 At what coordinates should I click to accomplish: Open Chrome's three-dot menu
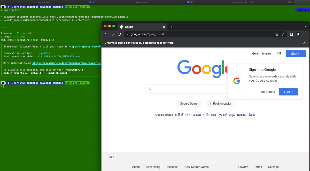click(x=305, y=34)
